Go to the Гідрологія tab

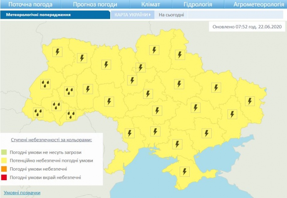point(198,5)
